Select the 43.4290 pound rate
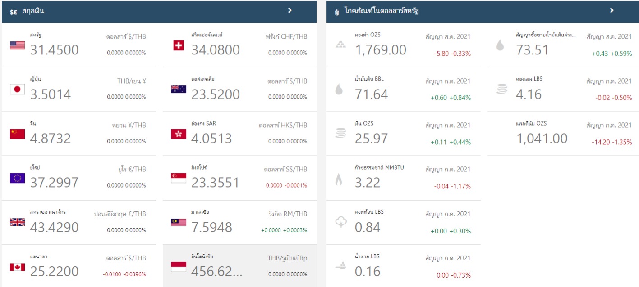639x287 pixels. coord(55,227)
